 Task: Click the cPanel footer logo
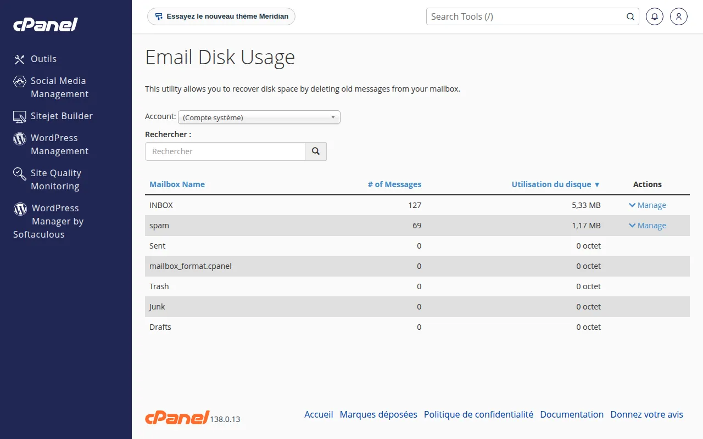pyautogui.click(x=177, y=417)
